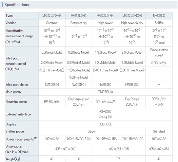This screenshot has height=162, width=178.
Task: Click the M-222LD-D(H) type header cell
Action: click(132, 16)
